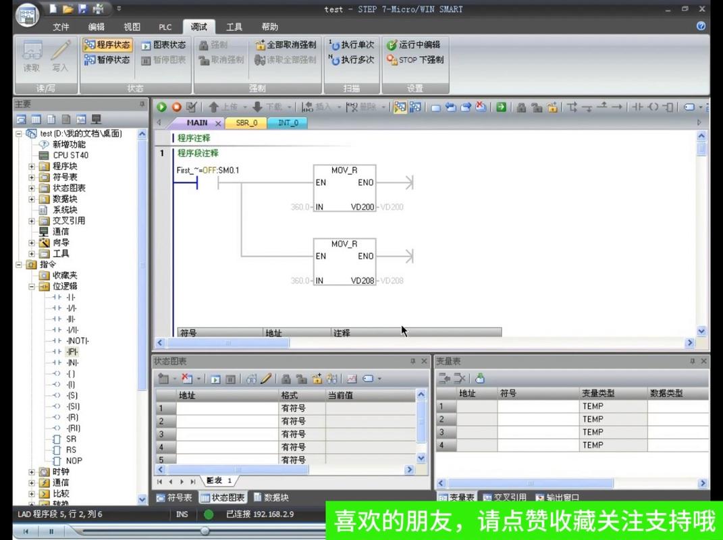Click the save disk icon in title bar
723x540 pixels.
[82, 9]
